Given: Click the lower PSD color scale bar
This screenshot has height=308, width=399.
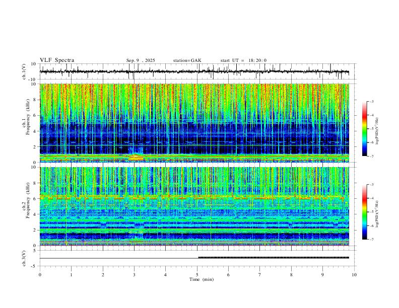Looking at the screenshot, I should point(365,212).
